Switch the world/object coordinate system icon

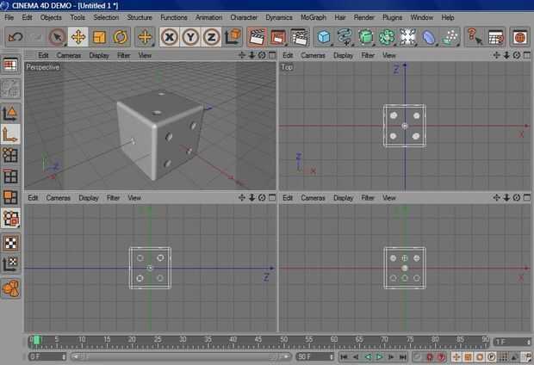pyautogui.click(x=233, y=37)
